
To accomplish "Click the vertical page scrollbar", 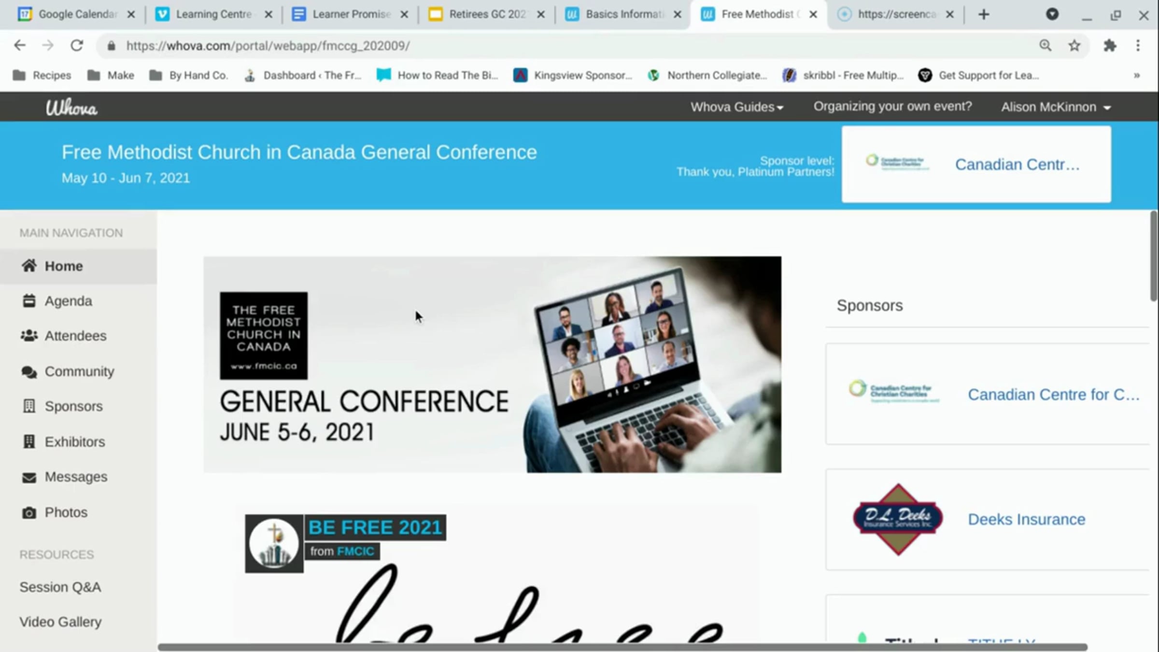I will [x=1154, y=256].
